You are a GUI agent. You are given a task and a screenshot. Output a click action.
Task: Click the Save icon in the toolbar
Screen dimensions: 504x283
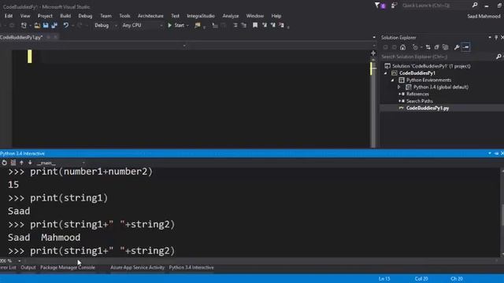coord(46,25)
